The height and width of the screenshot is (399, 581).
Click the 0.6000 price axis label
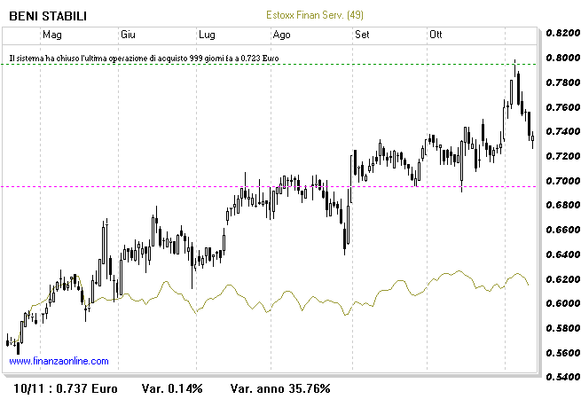tap(563, 303)
